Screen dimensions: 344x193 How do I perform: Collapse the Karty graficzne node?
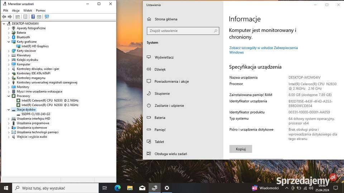pyautogui.click(x=9, y=42)
